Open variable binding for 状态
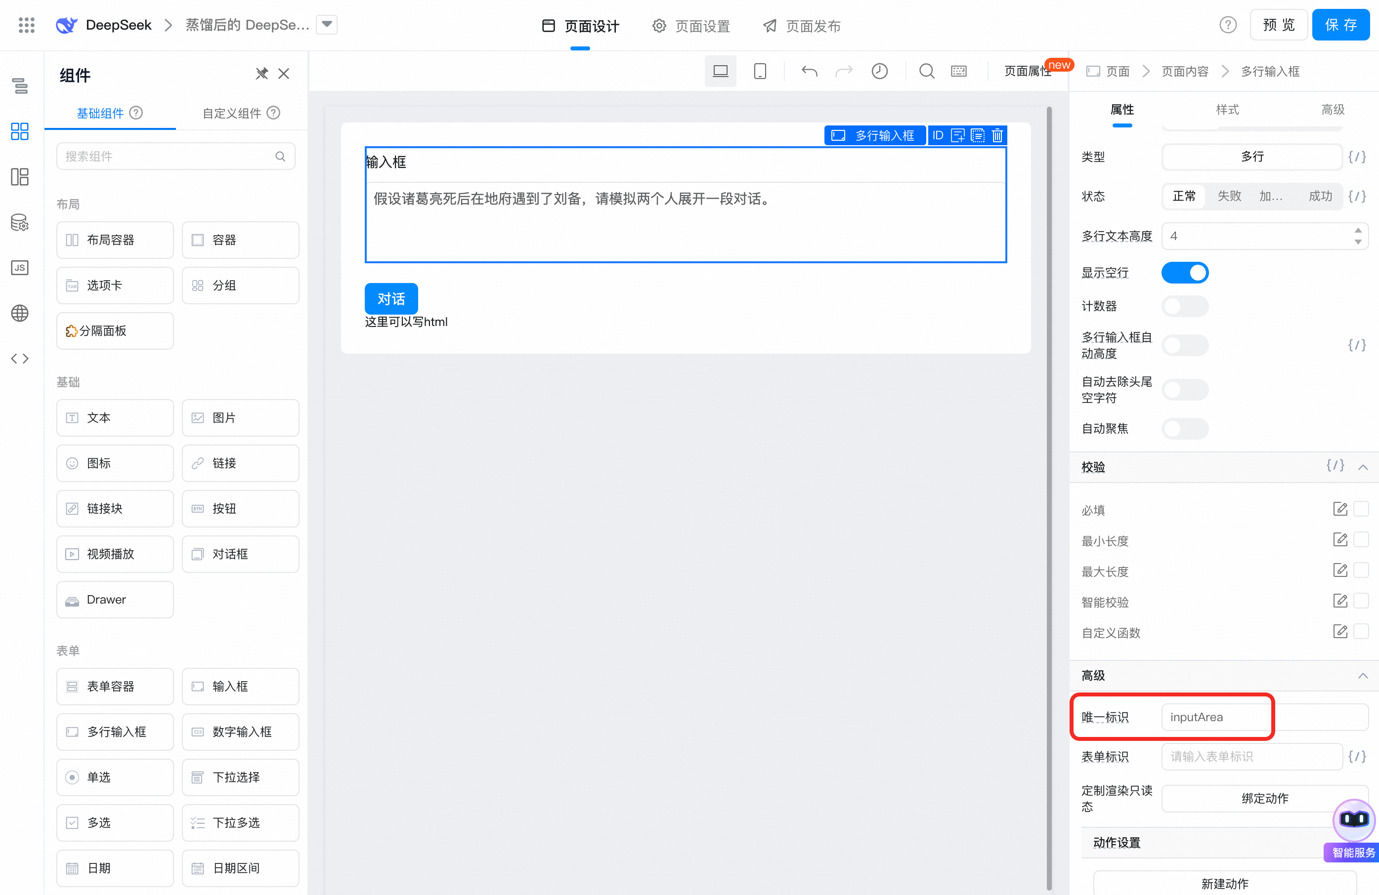The width and height of the screenshot is (1379, 895). click(x=1358, y=196)
